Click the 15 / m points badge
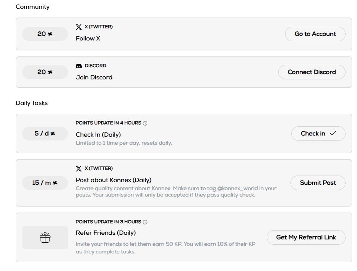 45,183
